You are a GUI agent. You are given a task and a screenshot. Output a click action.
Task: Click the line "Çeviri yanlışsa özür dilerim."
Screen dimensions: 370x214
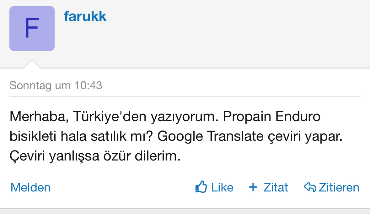point(95,156)
